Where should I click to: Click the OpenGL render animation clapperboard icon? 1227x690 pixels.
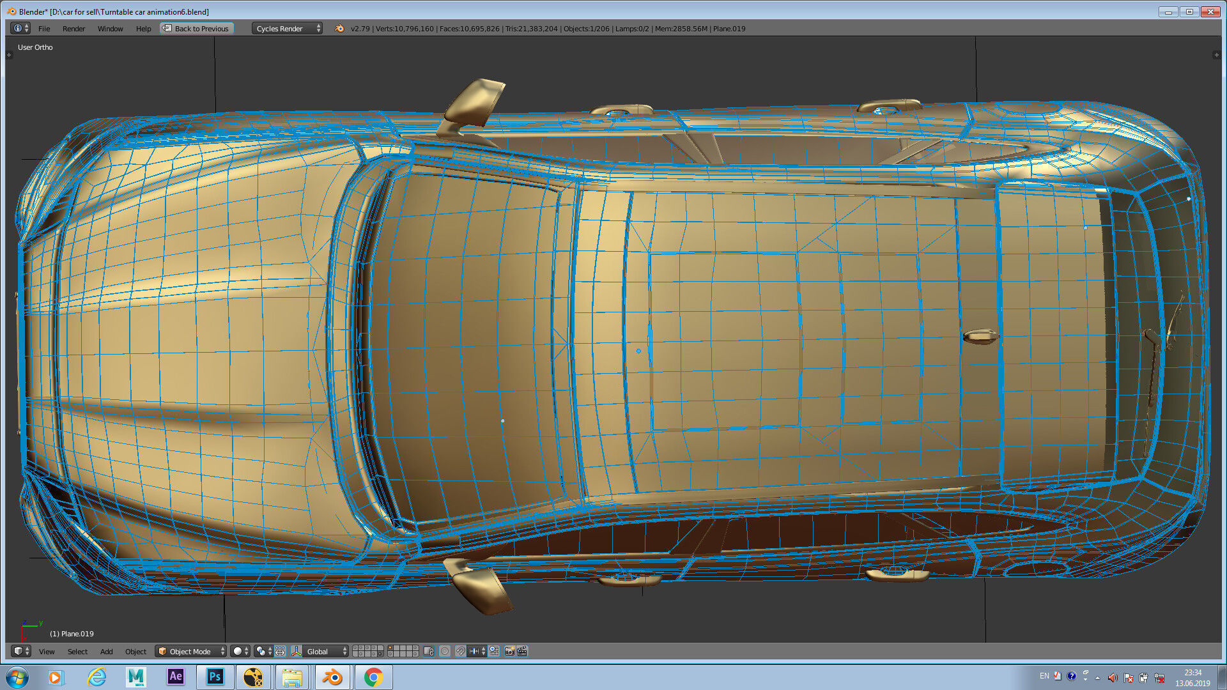click(x=522, y=651)
